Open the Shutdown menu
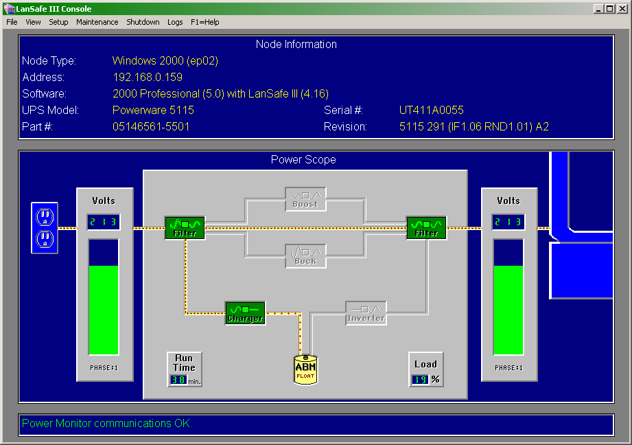The height and width of the screenshot is (445, 632). [x=143, y=22]
